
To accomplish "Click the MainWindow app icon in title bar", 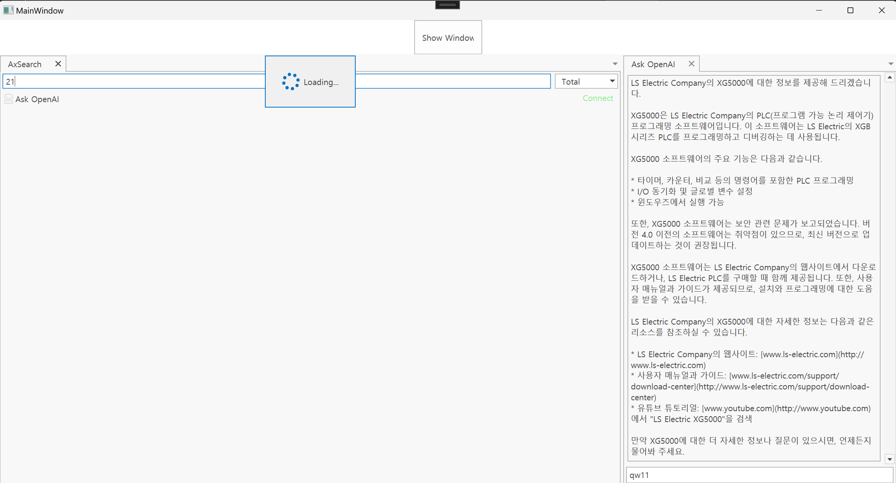I will [x=8, y=10].
